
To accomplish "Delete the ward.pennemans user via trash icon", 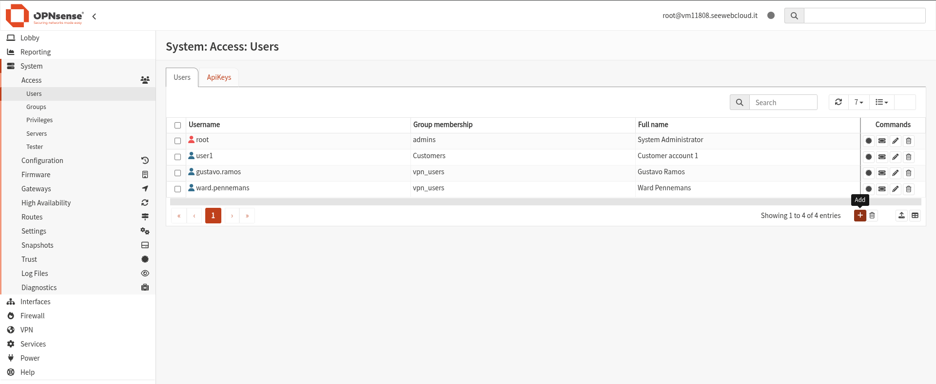I will [909, 189].
